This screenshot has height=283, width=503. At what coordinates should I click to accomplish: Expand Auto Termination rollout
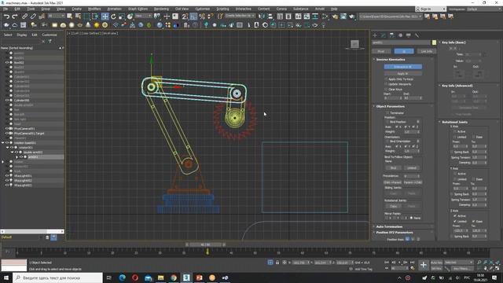point(389,226)
